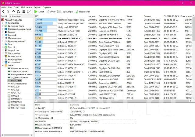Select the Безопасность shield icon
Image resolution: width=195 pixels, height=137 pixels.
tap(6, 56)
